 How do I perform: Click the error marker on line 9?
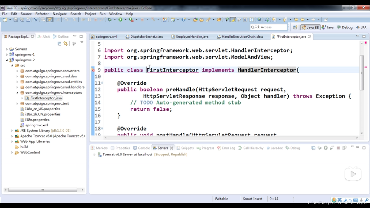click(x=93, y=70)
